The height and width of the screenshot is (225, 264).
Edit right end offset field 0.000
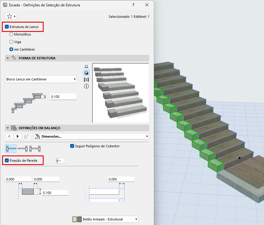click(121, 179)
